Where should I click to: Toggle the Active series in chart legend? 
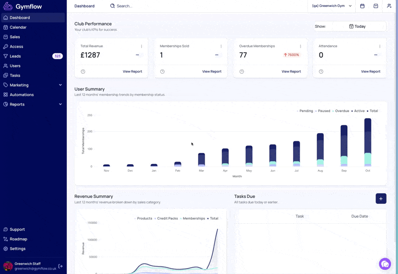point(358,111)
